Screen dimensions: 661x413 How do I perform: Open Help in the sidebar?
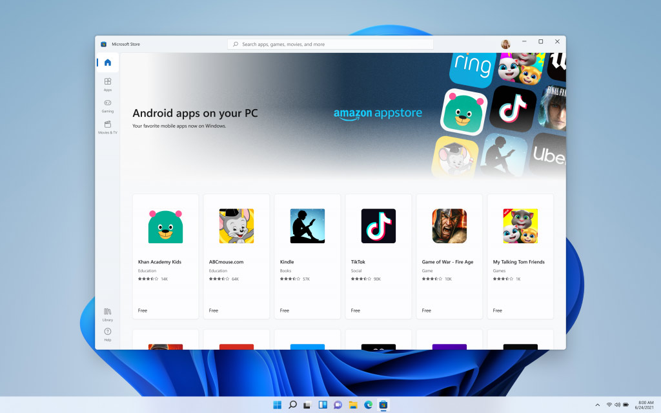(108, 335)
